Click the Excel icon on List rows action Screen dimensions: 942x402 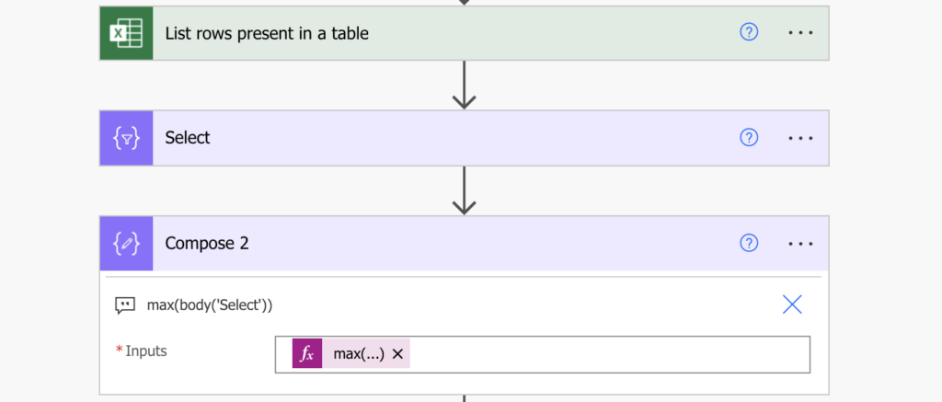[x=126, y=33]
